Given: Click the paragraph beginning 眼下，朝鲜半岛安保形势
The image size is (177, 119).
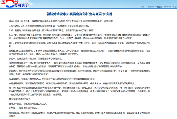Looking at the screenshot, I should (79, 44).
